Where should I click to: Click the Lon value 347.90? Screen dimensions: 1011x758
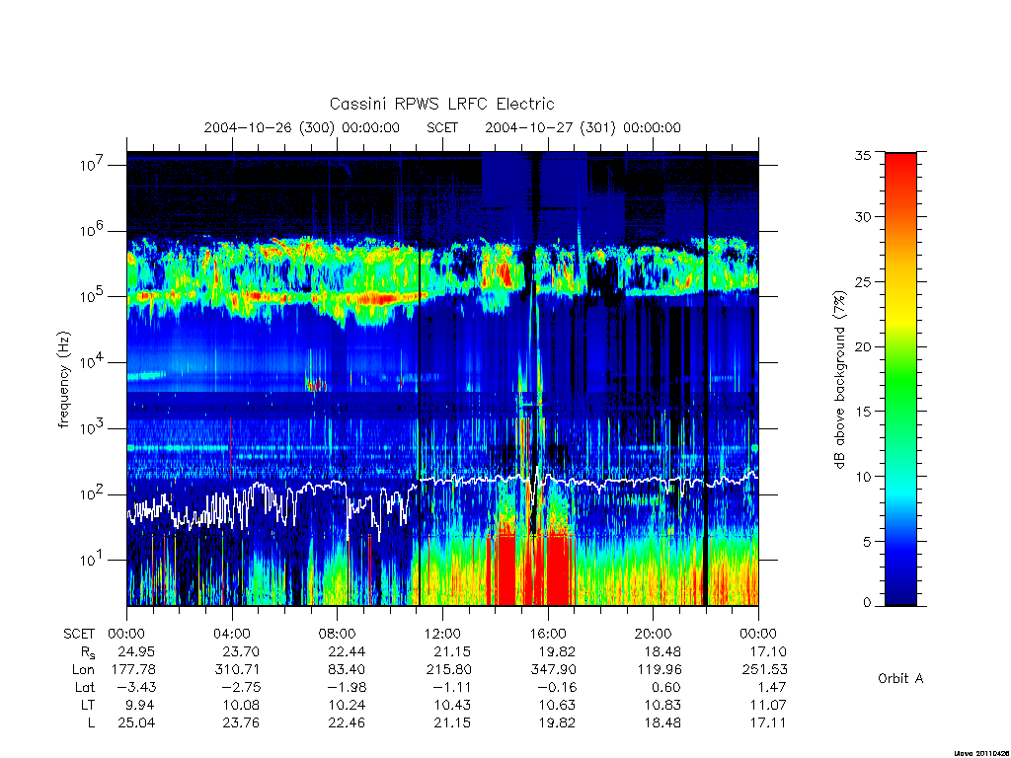(554, 670)
